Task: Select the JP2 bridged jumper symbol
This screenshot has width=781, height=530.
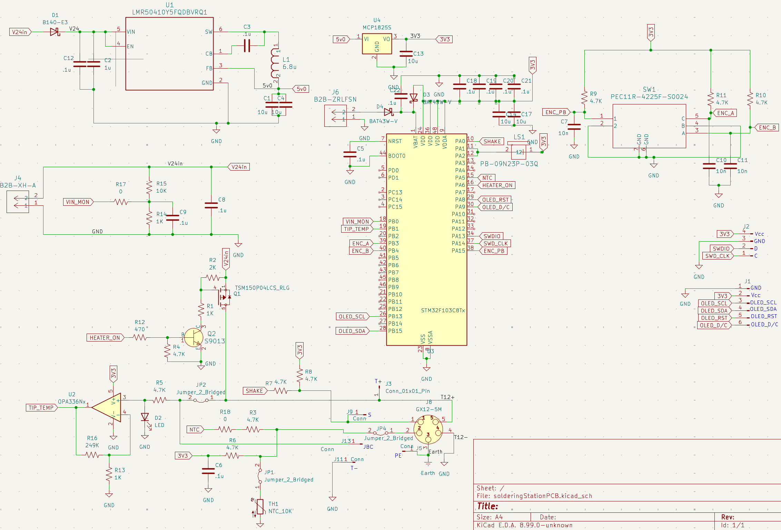Action: pyautogui.click(x=201, y=400)
